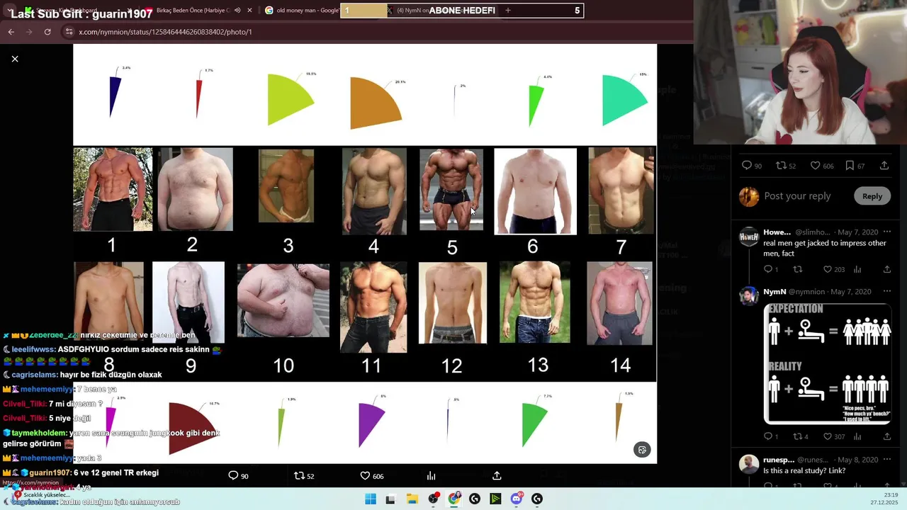Open Chrome from the taskbar
The height and width of the screenshot is (510, 907).
pos(454,499)
